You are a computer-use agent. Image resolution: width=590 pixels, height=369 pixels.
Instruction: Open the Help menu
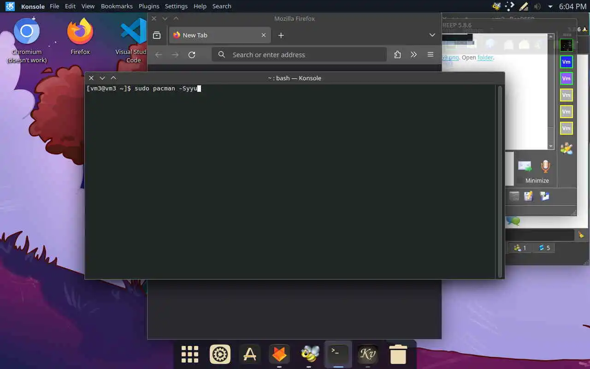point(200,6)
